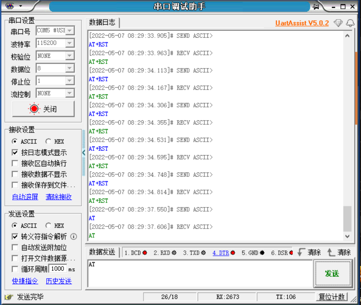Enable 自动发送附加位
Viewport: 361px width, 305px height.
[x=15, y=248]
